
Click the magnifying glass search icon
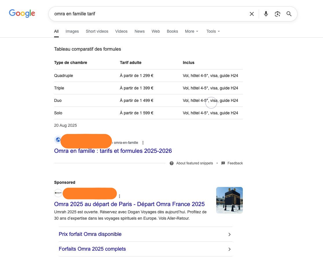(x=289, y=14)
